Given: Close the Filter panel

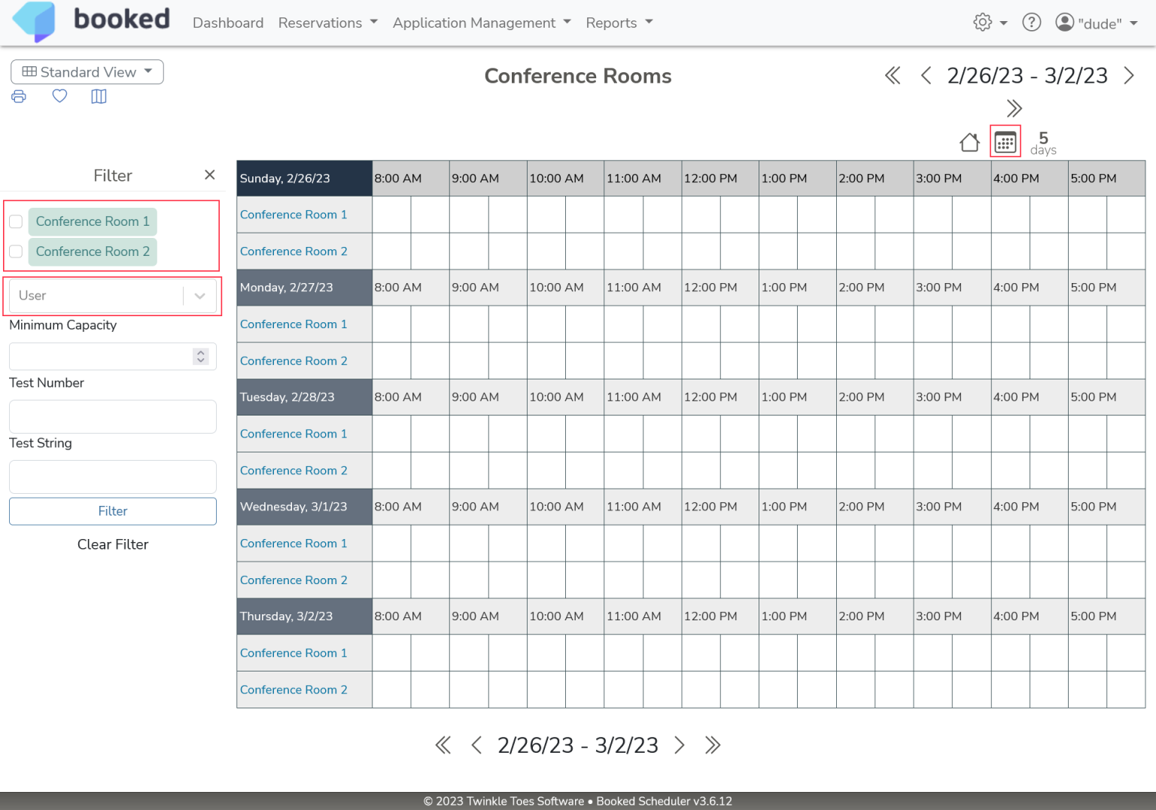Looking at the screenshot, I should click(x=210, y=175).
